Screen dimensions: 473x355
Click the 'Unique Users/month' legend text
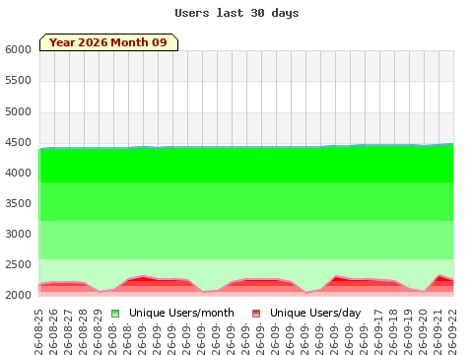(181, 313)
